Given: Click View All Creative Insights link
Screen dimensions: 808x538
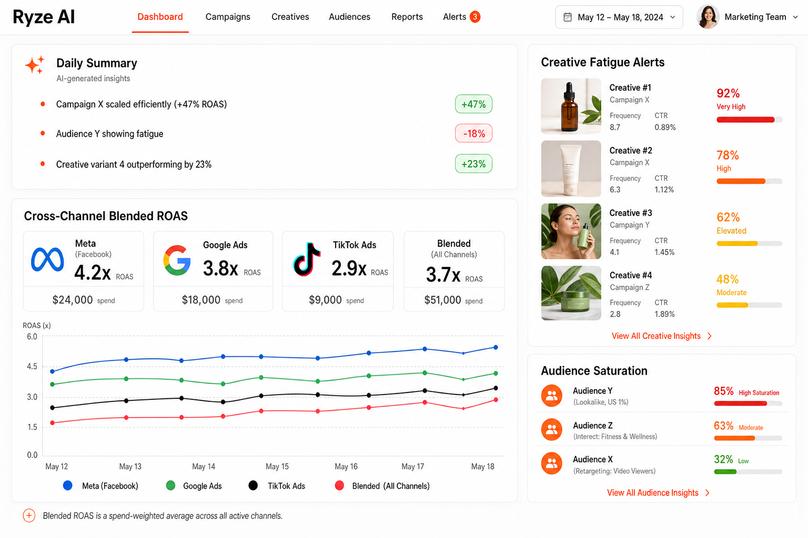Looking at the screenshot, I should [x=656, y=336].
